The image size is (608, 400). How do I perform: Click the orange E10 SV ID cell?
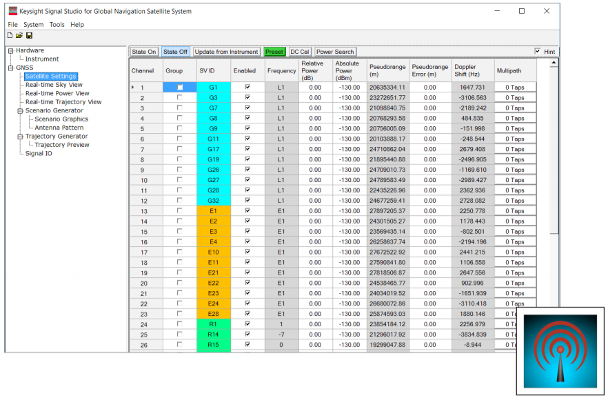(214, 252)
